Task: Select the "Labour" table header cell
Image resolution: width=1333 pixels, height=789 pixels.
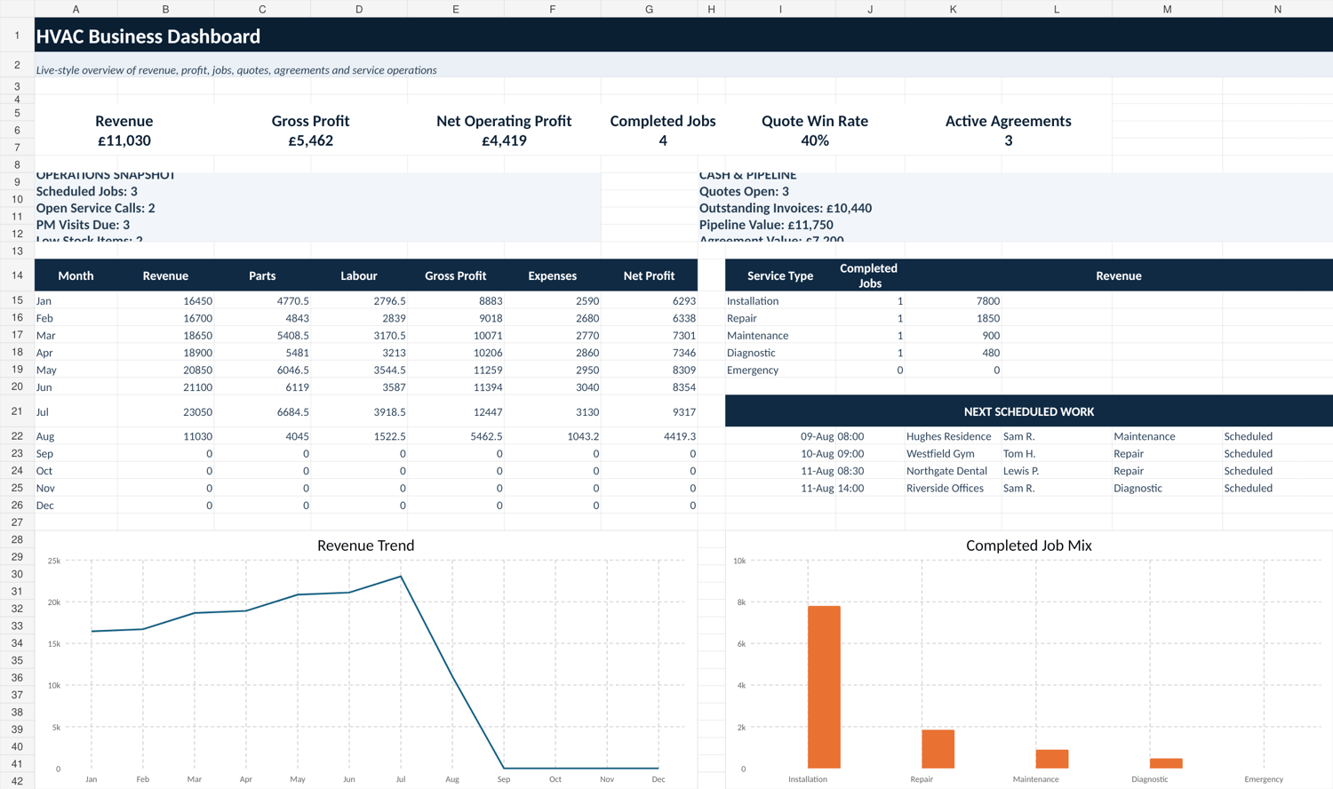Action: (359, 275)
